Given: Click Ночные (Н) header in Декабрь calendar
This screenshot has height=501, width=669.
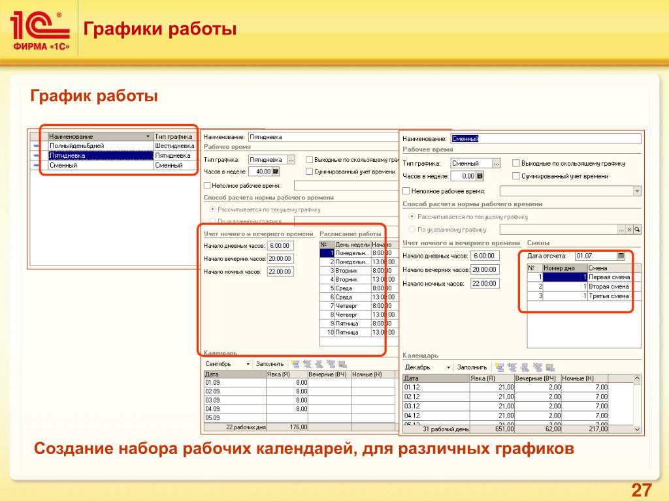Looking at the screenshot, I should click(584, 378).
